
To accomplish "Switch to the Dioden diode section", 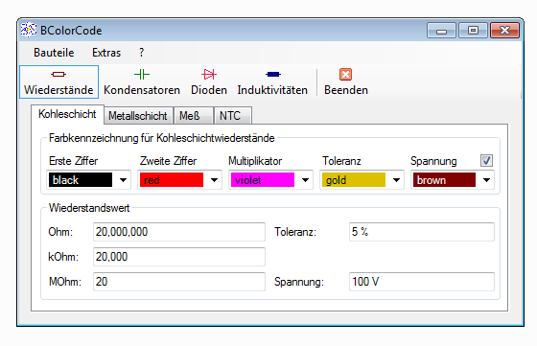I will tap(209, 81).
